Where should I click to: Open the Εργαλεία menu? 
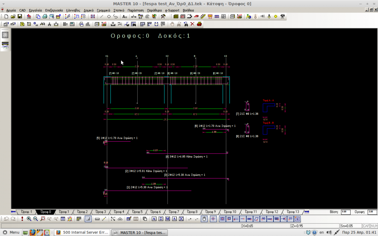[x=35, y=10]
